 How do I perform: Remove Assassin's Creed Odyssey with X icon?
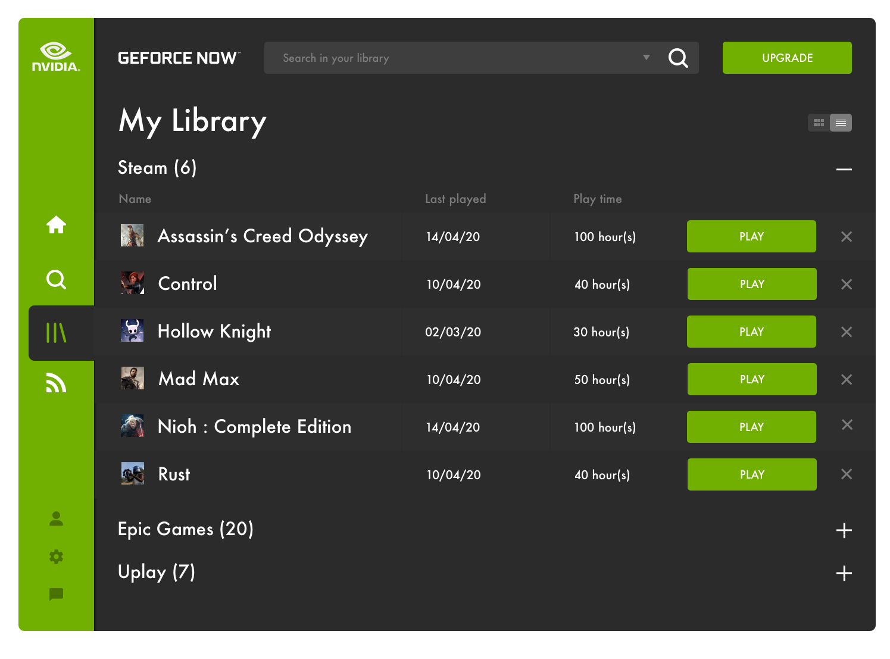847,236
